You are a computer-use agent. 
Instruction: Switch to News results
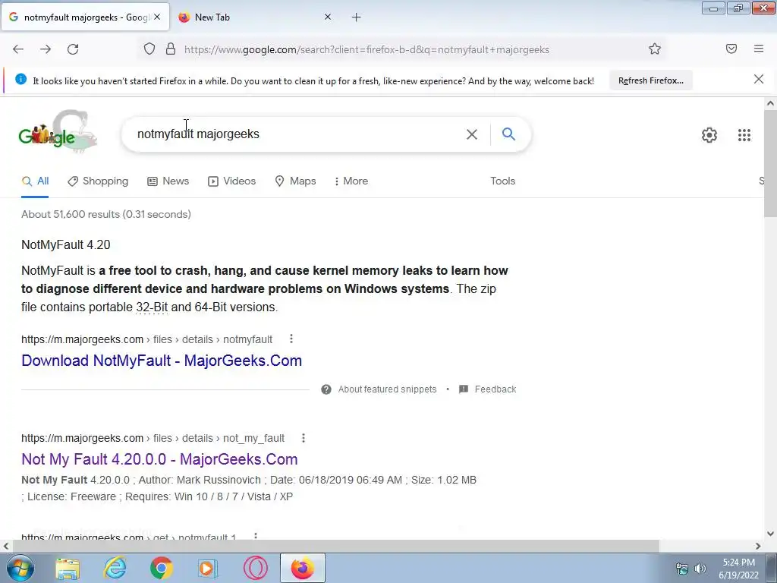168,181
